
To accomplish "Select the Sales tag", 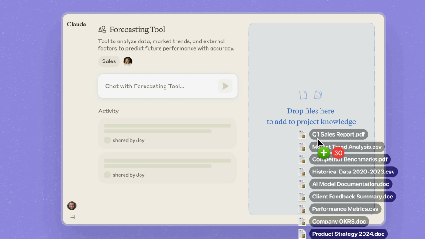I will coord(109,61).
